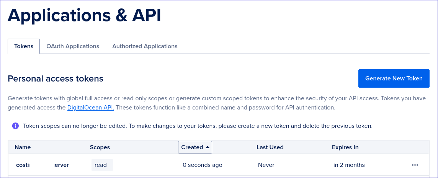The height and width of the screenshot is (178, 438).
Task: Click the 0 seconds ago created time
Action: pos(203,165)
